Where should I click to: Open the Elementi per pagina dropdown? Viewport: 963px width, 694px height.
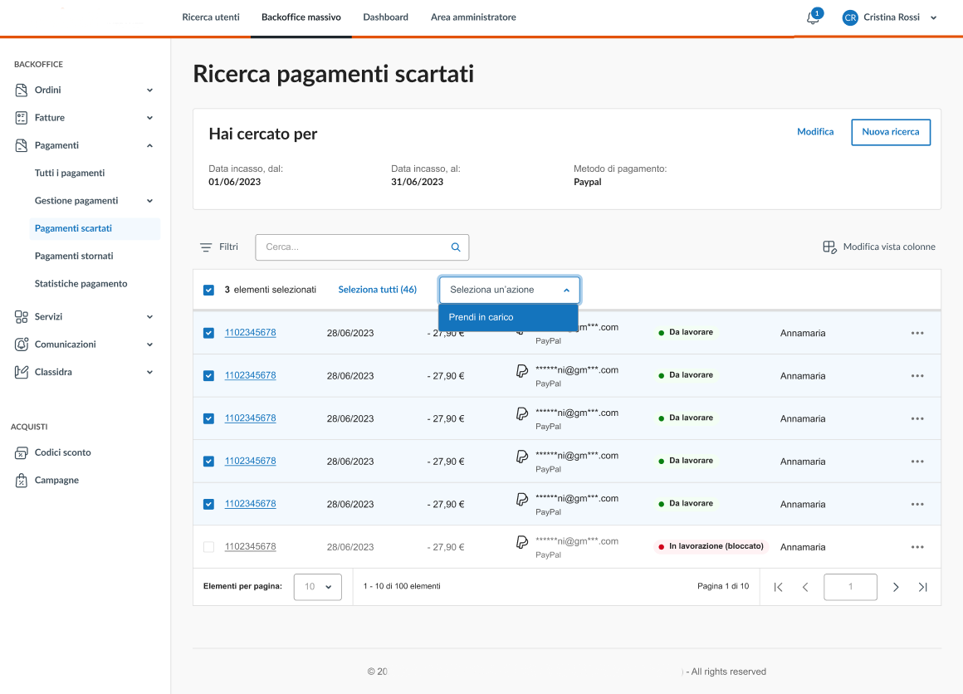tap(317, 587)
